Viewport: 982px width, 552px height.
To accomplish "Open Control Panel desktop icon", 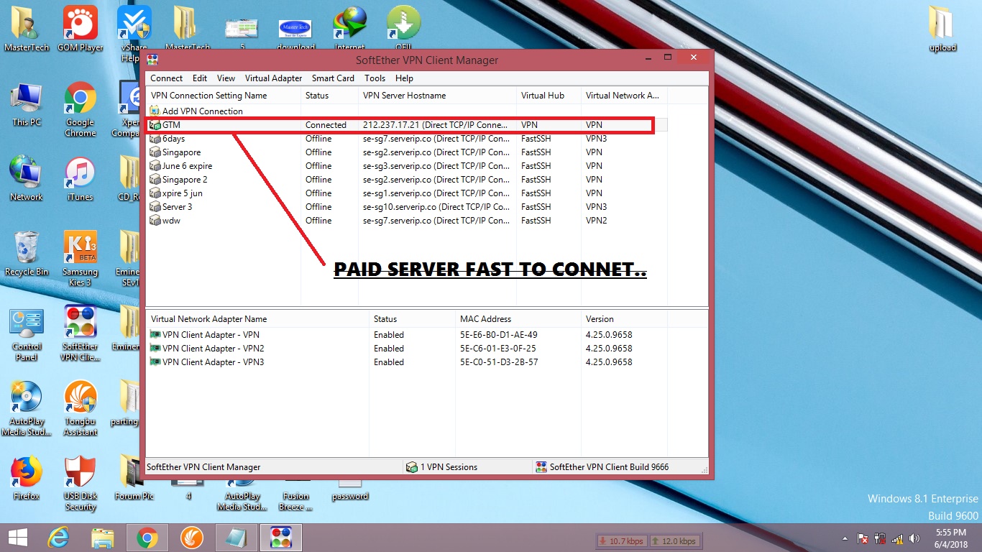I will tap(27, 334).
